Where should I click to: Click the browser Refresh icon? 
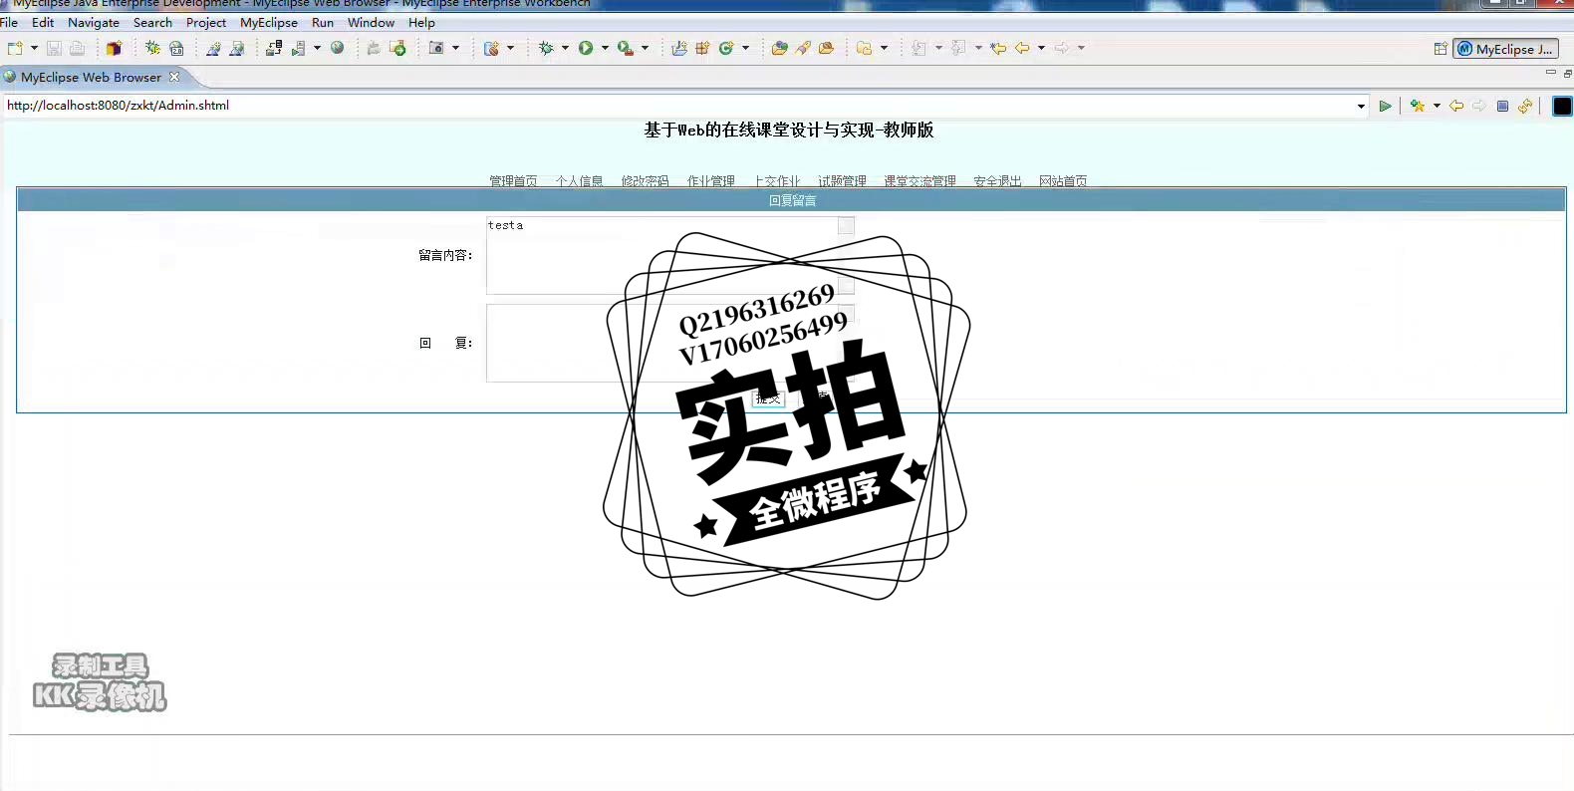[1525, 106]
